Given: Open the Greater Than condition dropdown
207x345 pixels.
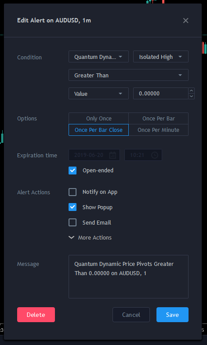Looking at the screenshot, I should point(128,75).
